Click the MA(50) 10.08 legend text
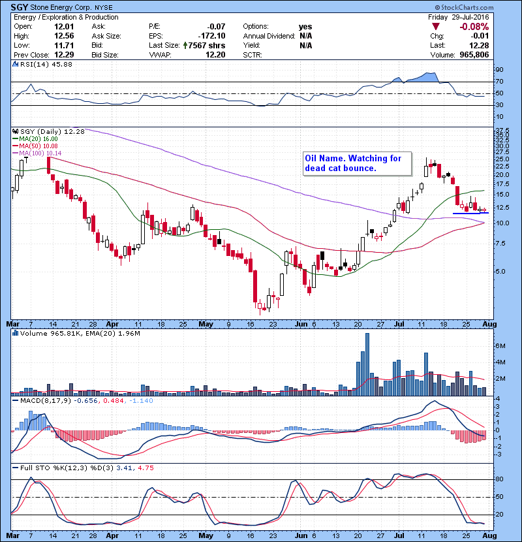The image size is (522, 542). [x=38, y=146]
